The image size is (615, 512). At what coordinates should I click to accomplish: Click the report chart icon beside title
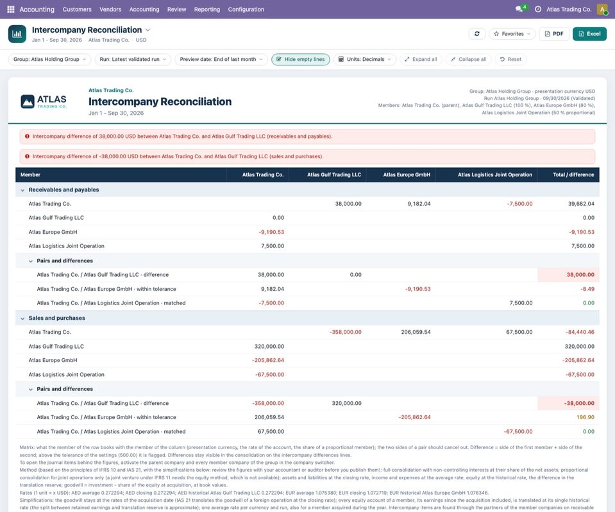pyautogui.click(x=17, y=34)
